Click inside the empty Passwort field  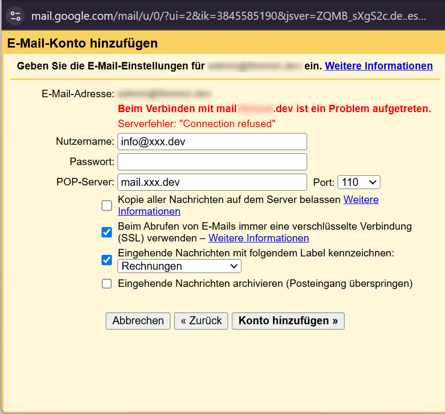point(212,161)
